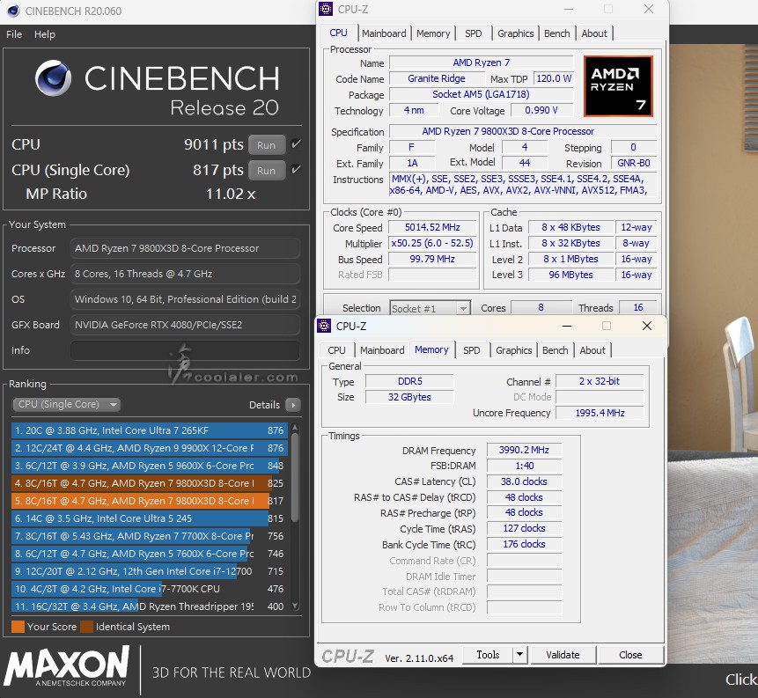Click the Cinebench logo icon in title bar
Screen dimensions: 758x698
13,11
